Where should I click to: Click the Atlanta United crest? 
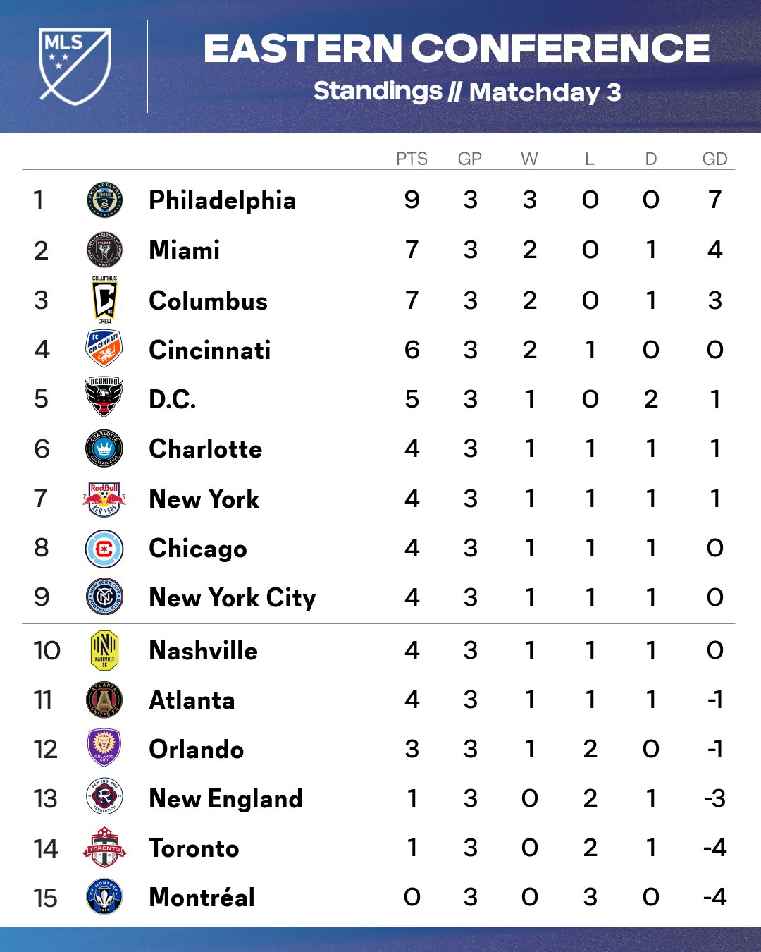104,700
